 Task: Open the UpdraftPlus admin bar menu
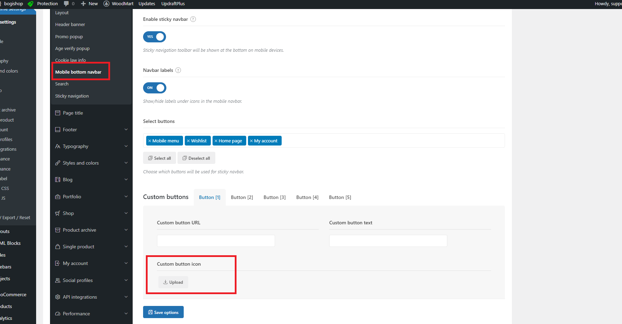173,3
